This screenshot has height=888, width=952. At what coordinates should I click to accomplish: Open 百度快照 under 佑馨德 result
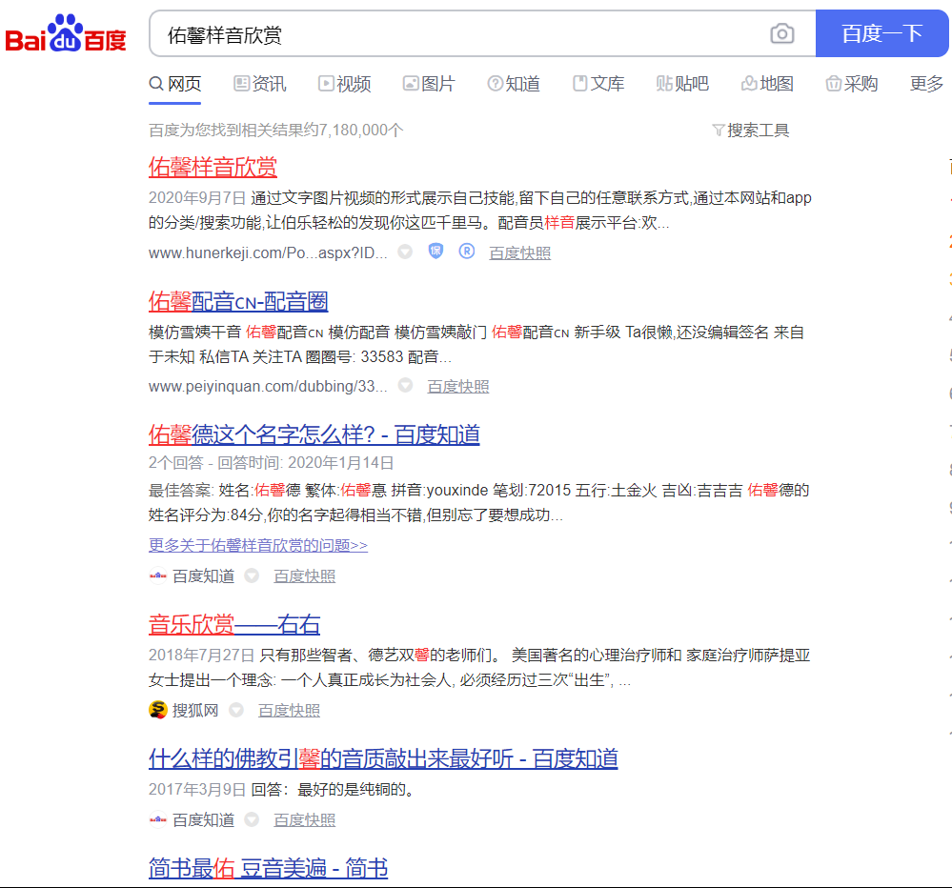(304, 576)
